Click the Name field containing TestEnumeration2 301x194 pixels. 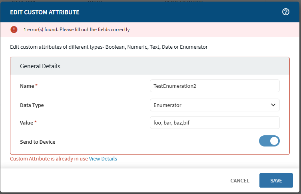214,86
